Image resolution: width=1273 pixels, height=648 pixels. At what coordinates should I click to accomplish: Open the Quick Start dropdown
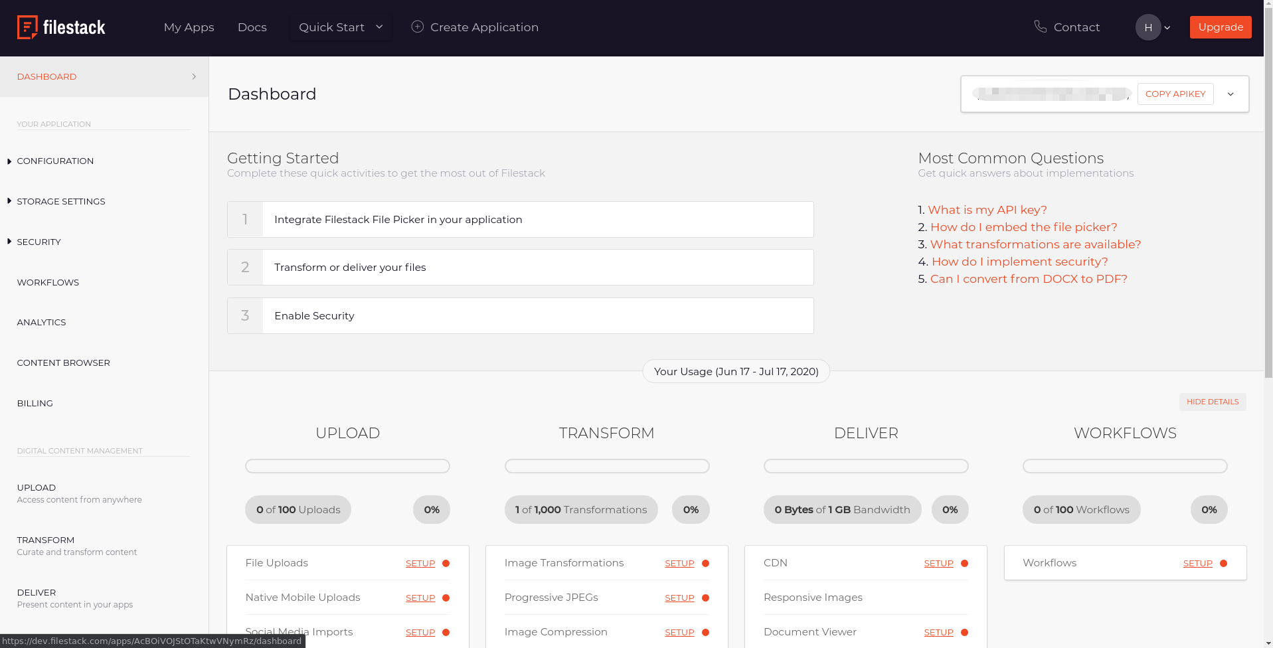point(341,27)
